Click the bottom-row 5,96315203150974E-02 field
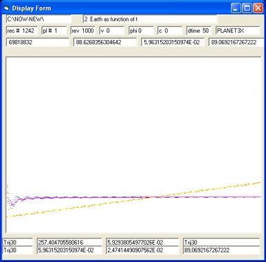This screenshot has width=266, height=262. click(69, 250)
